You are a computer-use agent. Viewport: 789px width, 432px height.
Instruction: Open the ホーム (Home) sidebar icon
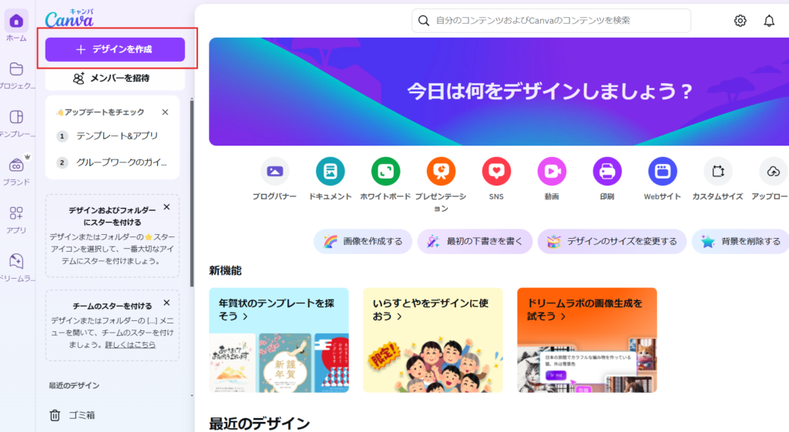pos(16,21)
